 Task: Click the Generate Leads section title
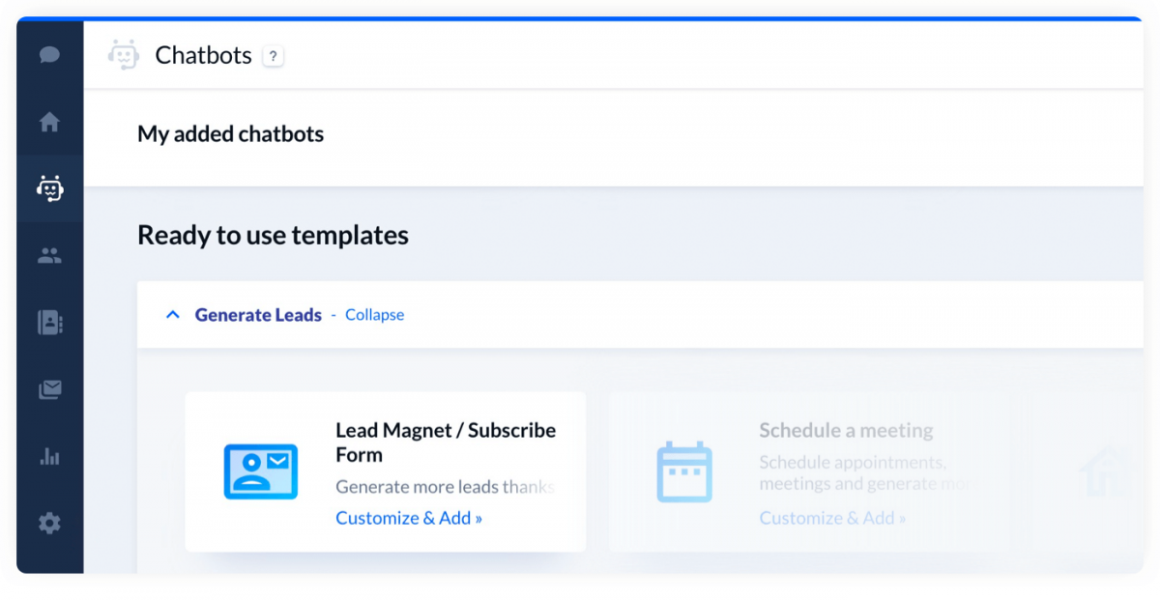pos(258,315)
